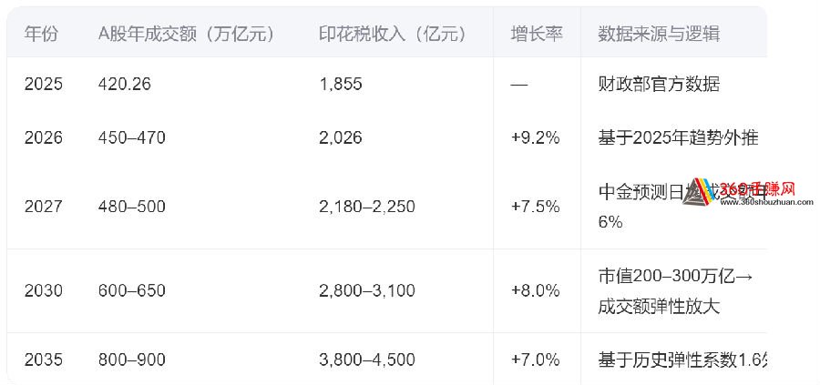This screenshot has width=820, height=385.
Task: Select the 420.26 turnover cell
Action: [124, 85]
